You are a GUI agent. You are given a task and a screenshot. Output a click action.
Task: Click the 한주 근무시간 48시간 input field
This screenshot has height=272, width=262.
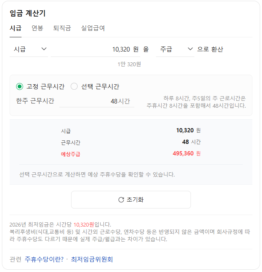click(96, 101)
